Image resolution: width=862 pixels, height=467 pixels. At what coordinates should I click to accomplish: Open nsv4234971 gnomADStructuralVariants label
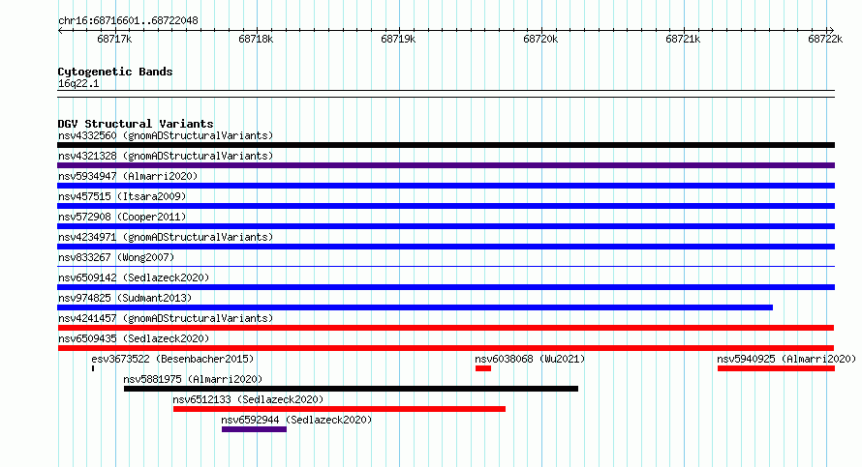(x=166, y=237)
